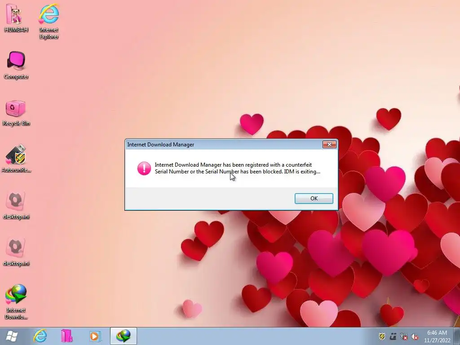
Task: Select the lower desktop.ini file icon
Action: click(16, 252)
